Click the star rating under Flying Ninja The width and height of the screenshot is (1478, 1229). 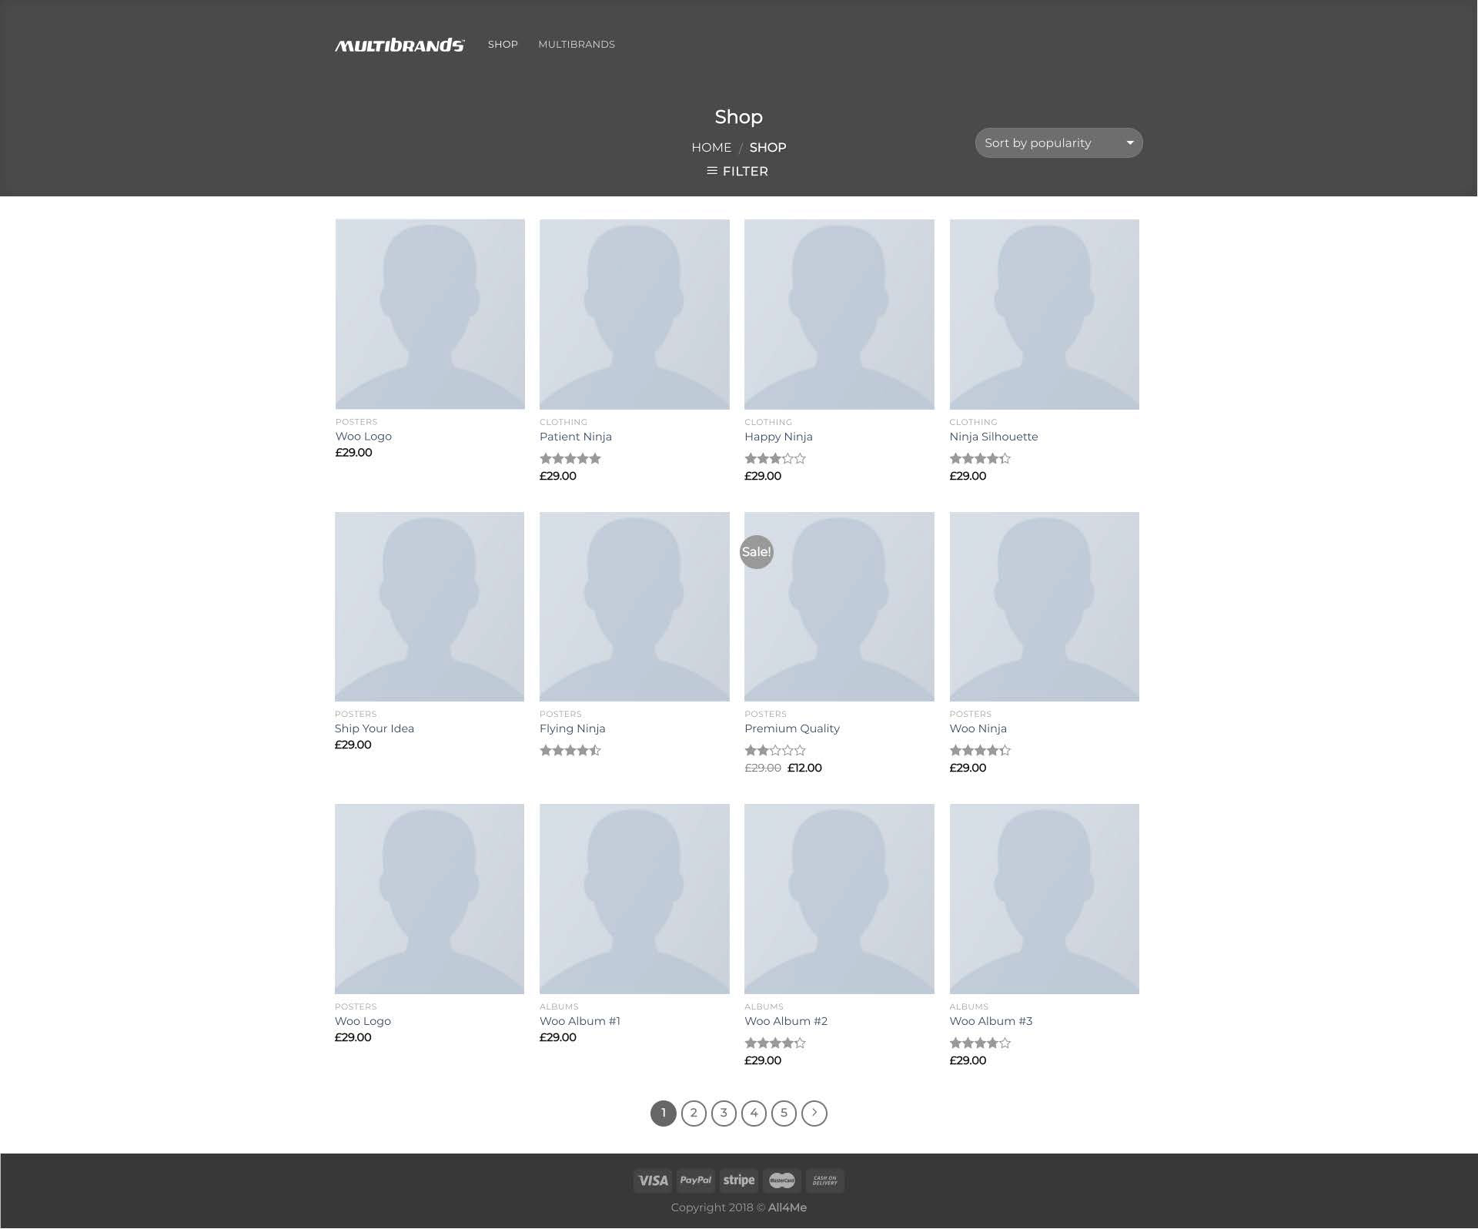point(570,749)
